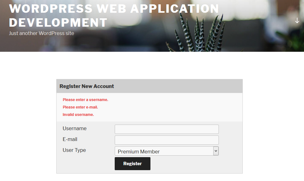
Task: Click the "Please enter a username." error
Action: pyautogui.click(x=85, y=100)
